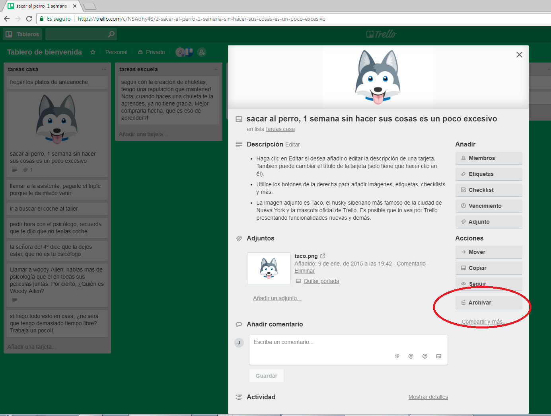The width and height of the screenshot is (551, 416).
Task: Click the browser back arrow
Action: [7, 19]
